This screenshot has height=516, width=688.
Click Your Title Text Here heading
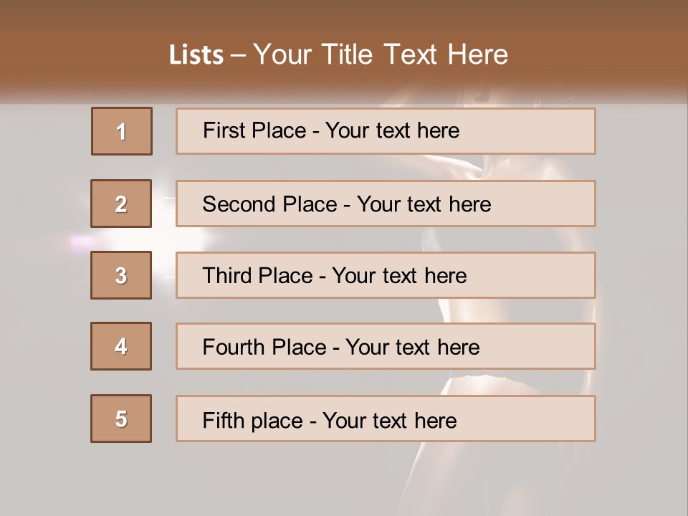point(381,54)
